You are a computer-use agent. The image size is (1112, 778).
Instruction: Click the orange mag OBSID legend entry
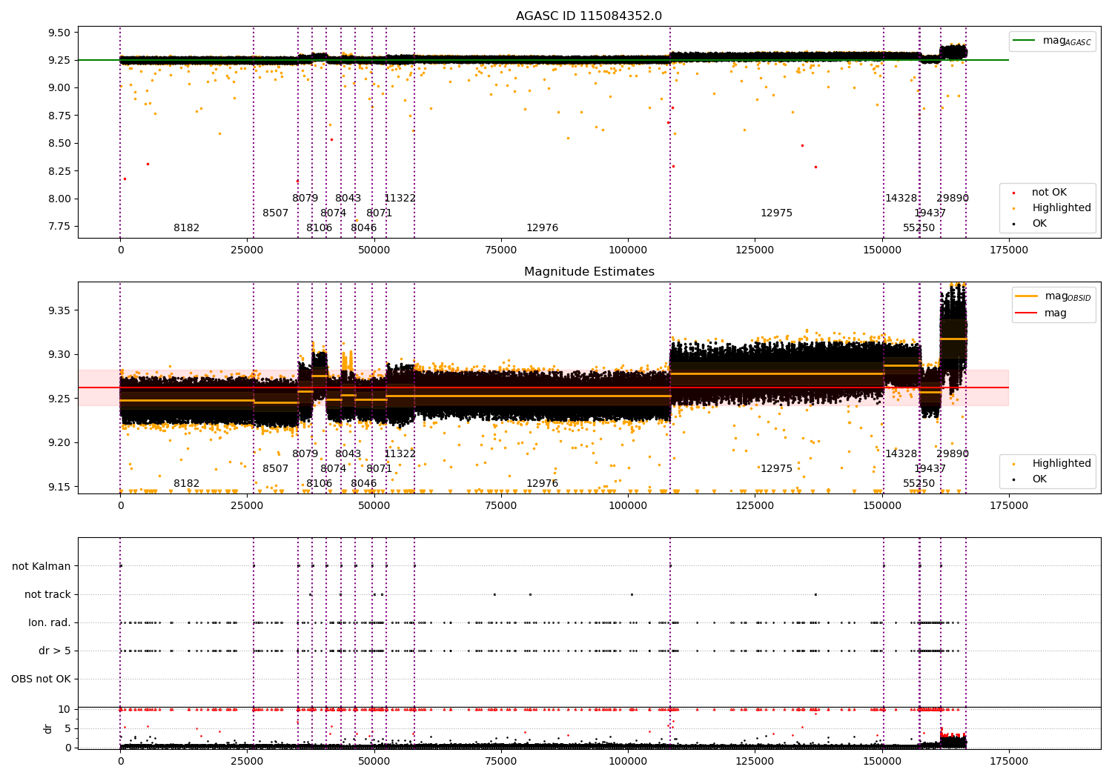click(x=1053, y=296)
